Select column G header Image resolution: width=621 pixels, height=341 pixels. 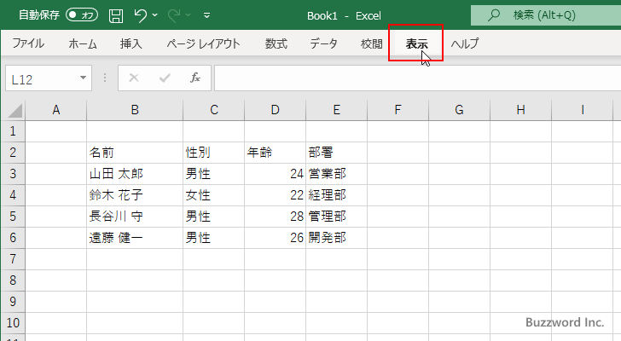click(x=460, y=110)
